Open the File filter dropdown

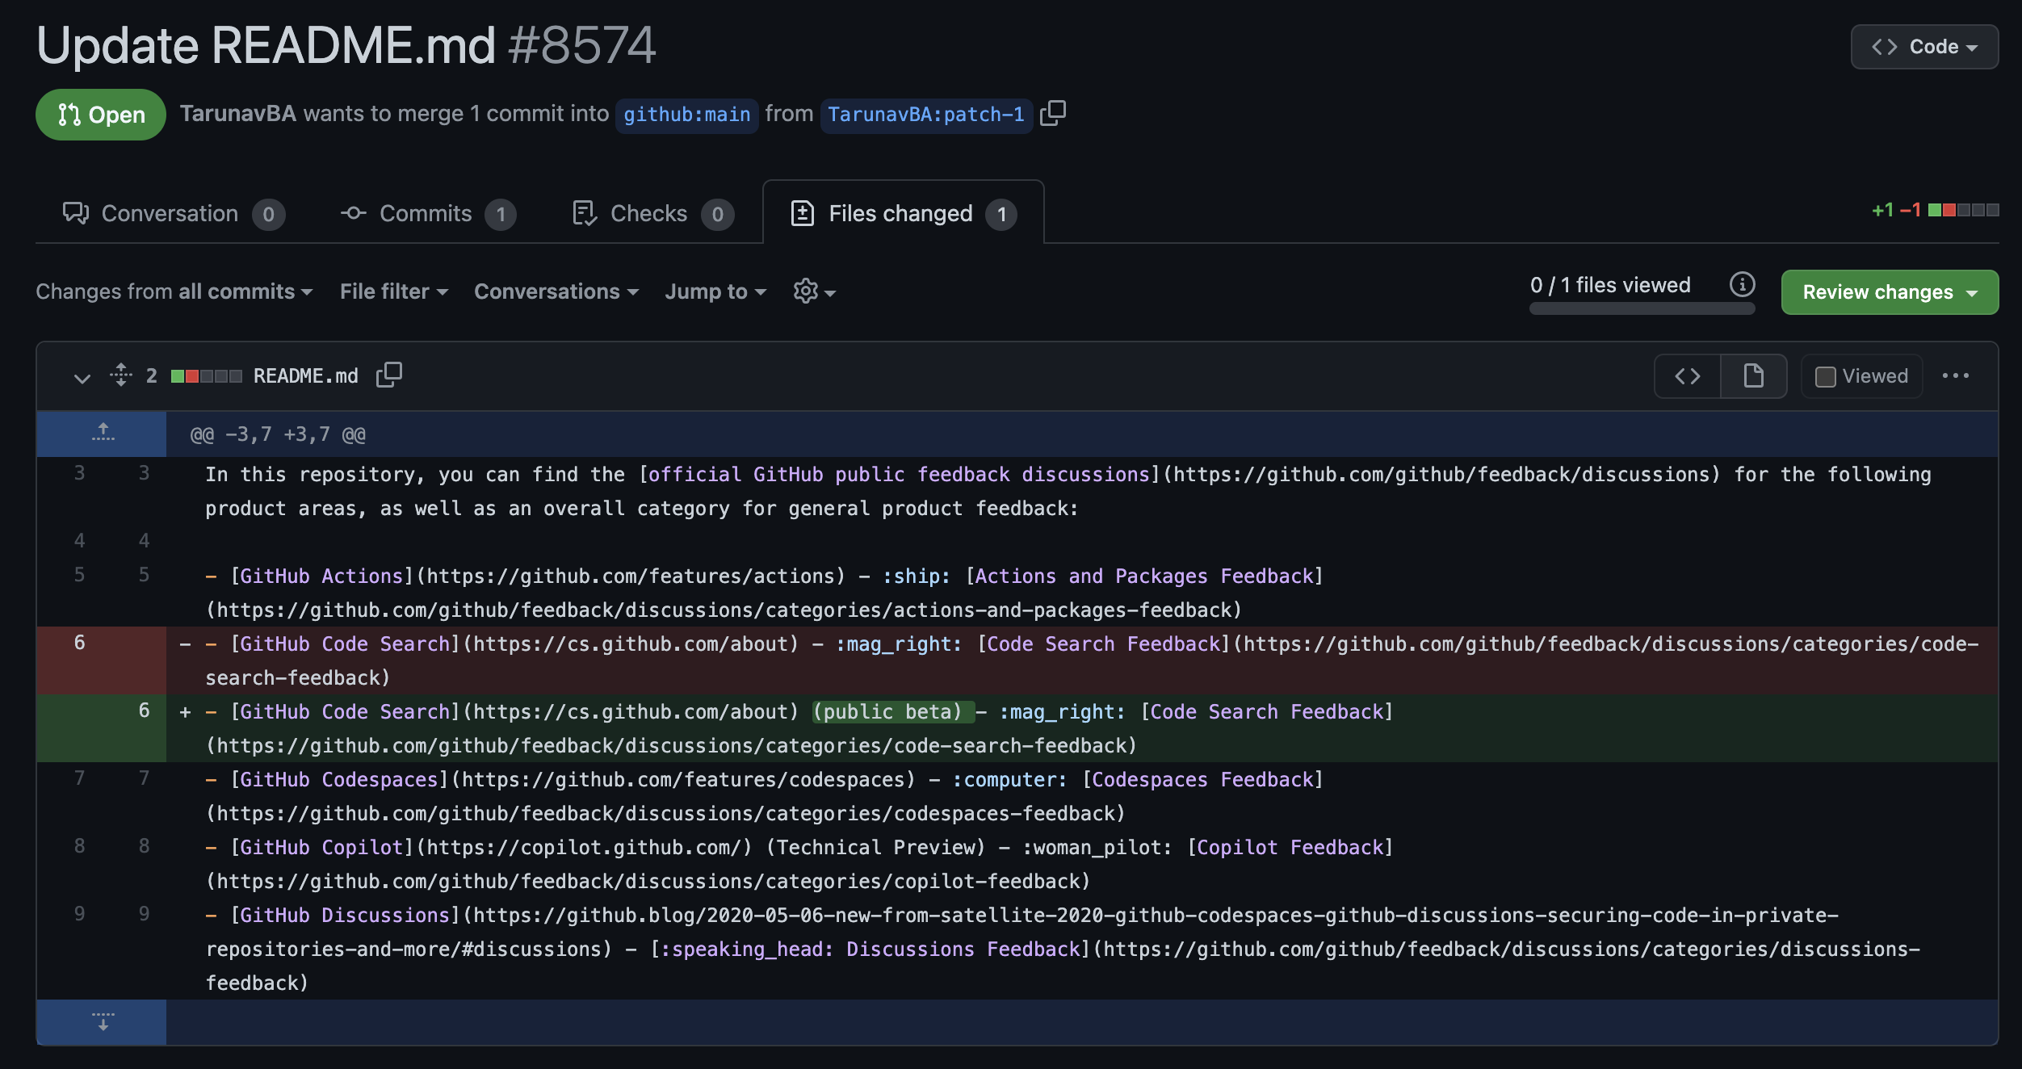(x=393, y=291)
